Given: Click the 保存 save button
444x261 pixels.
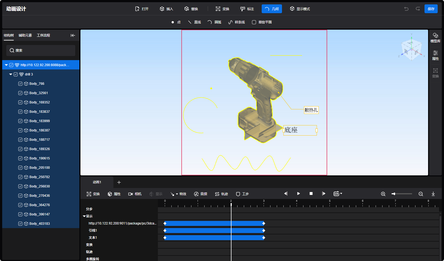Looking at the screenshot, I should click(x=431, y=9).
